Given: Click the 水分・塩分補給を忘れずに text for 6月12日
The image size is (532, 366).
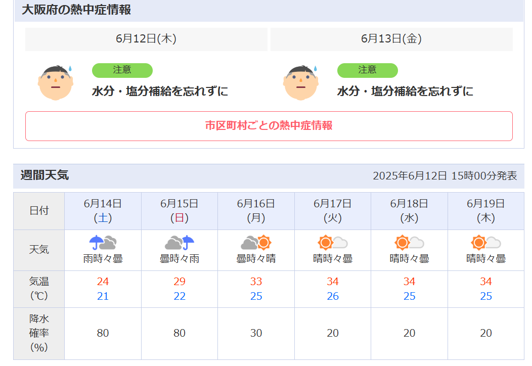Looking at the screenshot, I should [x=160, y=91].
